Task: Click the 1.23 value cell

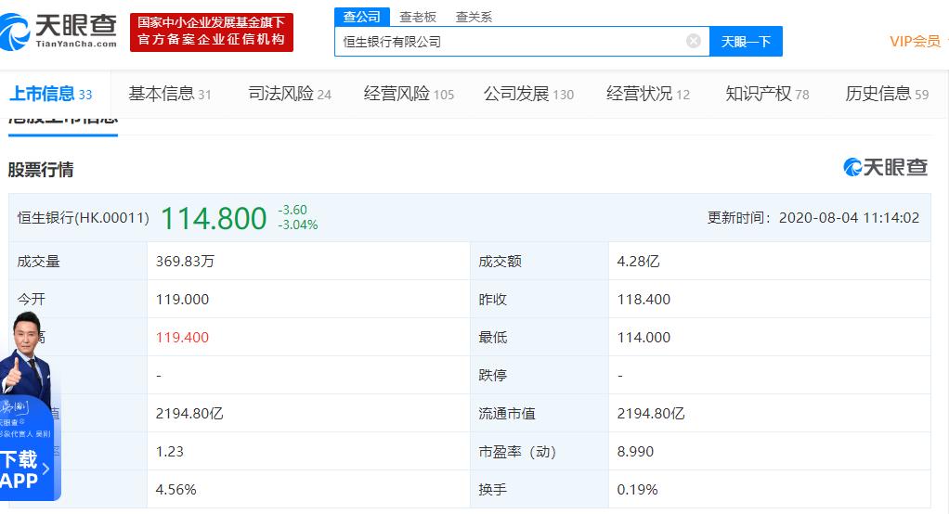Action: point(308,452)
